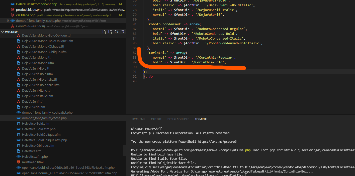
Task: Select DejaVuSerif.ufm in explorer
Action: point(34,107)
